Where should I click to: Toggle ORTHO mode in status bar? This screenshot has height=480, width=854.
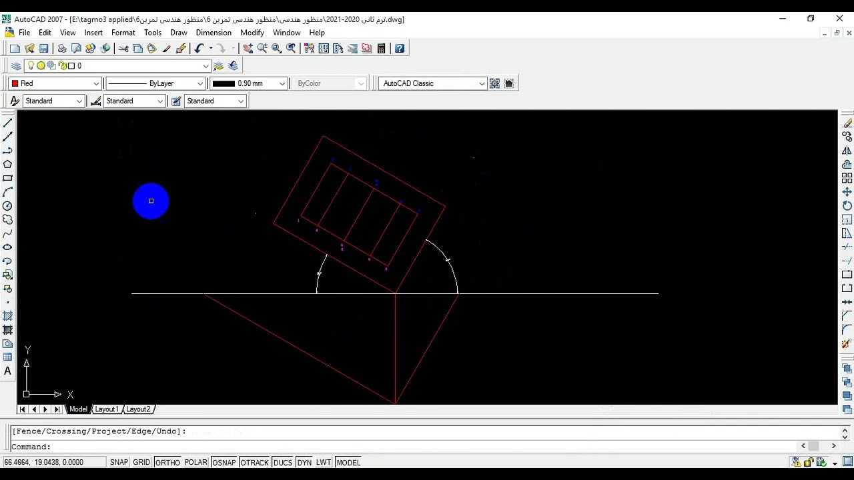click(167, 462)
